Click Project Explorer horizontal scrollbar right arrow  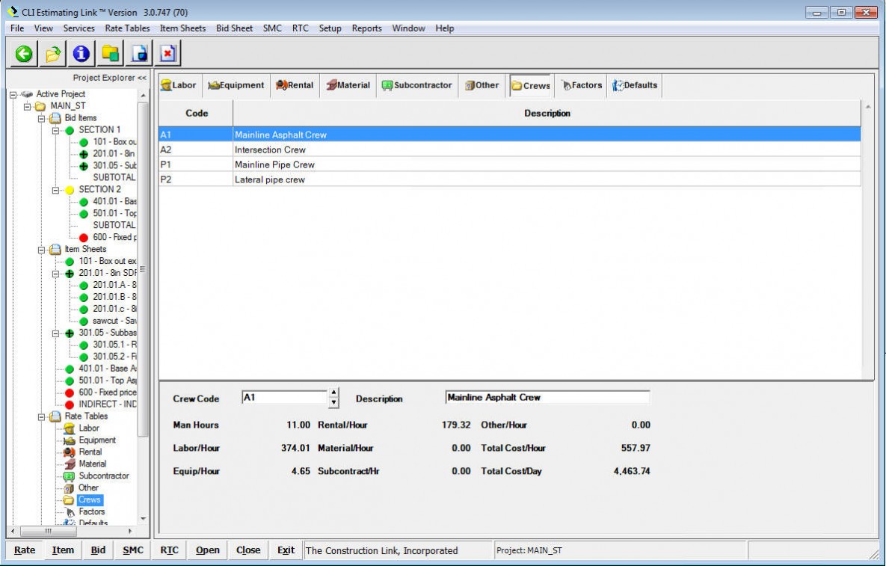[130, 532]
